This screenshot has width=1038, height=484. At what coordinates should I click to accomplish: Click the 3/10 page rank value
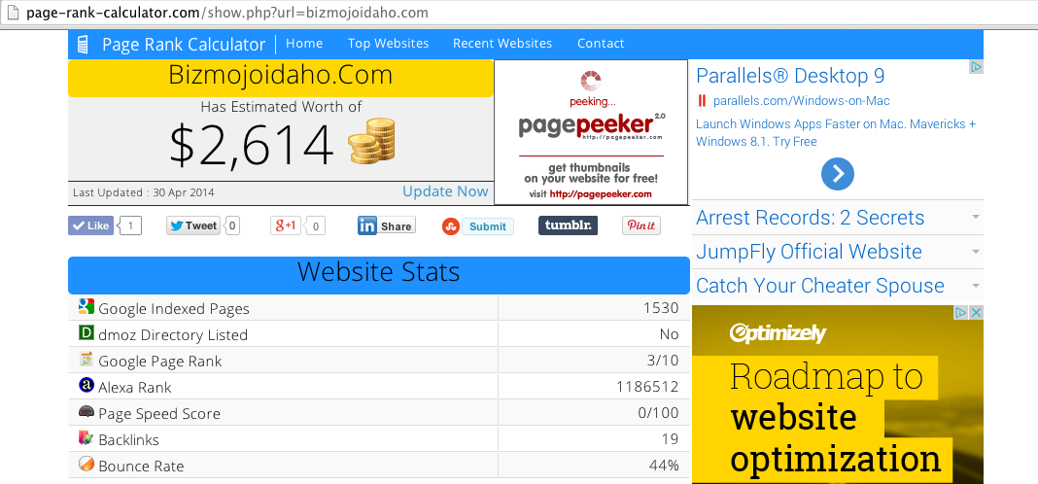coord(663,361)
